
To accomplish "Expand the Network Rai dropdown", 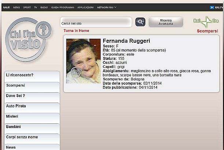I will (107, 7).
